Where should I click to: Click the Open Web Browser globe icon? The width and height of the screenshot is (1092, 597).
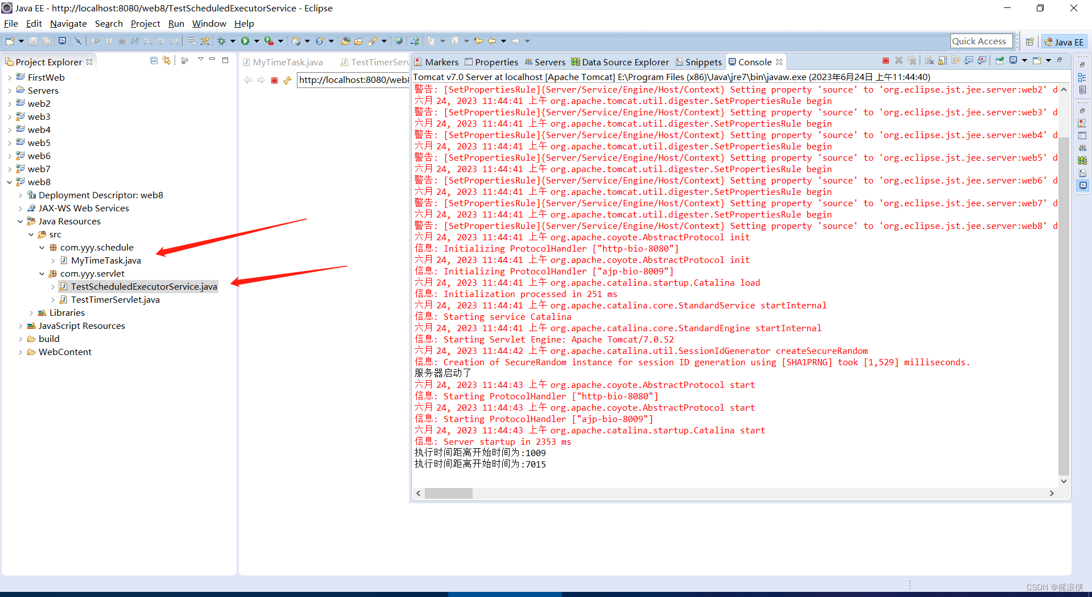tap(399, 41)
